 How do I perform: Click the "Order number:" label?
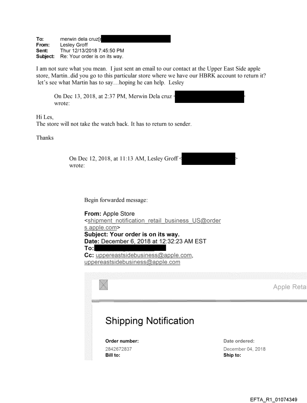point(122,341)
